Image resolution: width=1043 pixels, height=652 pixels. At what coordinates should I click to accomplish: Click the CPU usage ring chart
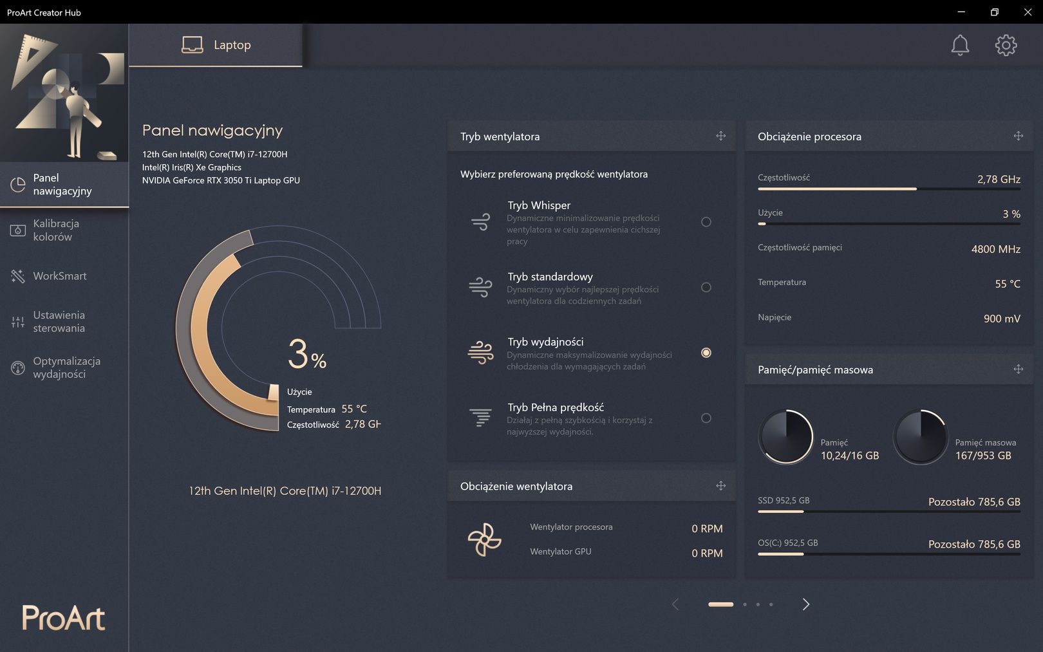tap(278, 328)
